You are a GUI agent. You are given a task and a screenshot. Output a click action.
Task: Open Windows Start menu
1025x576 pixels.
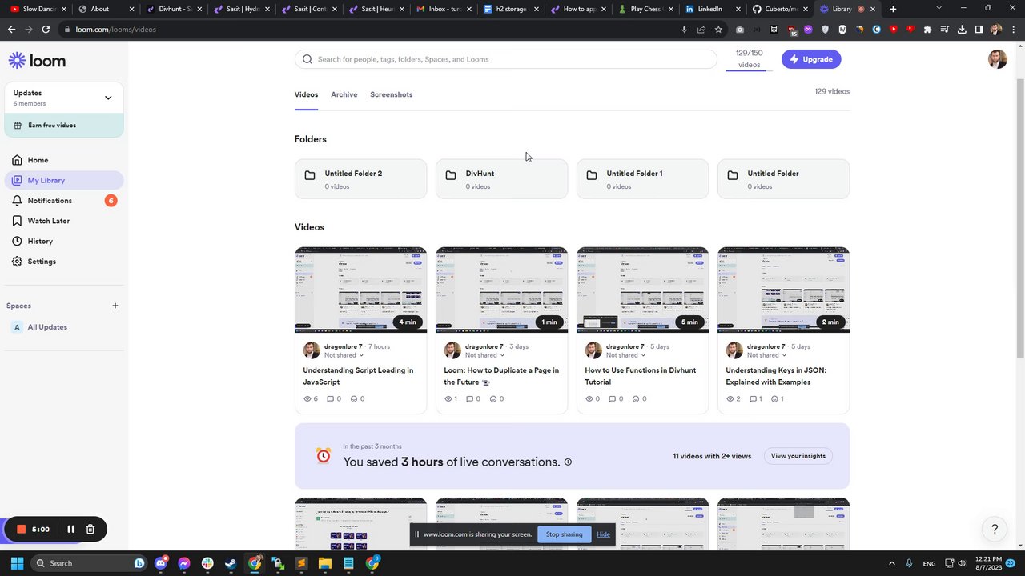pyautogui.click(x=17, y=563)
